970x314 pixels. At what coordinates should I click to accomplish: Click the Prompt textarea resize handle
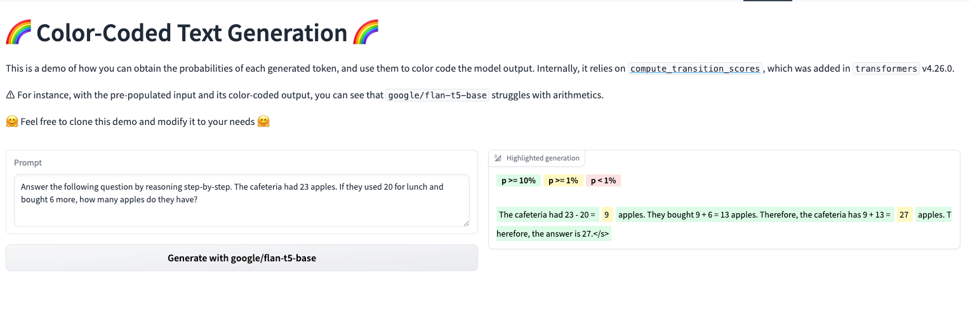pos(466,223)
